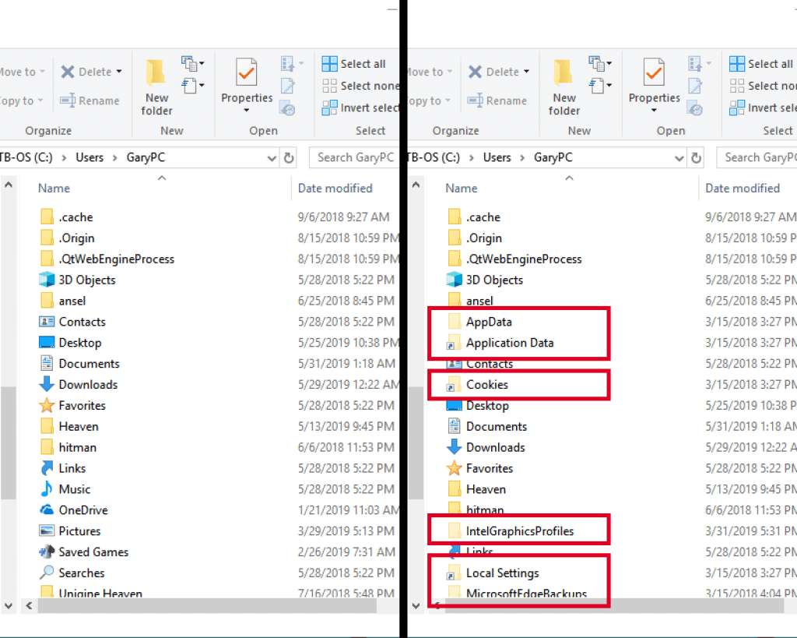The image size is (797, 638).
Task: Sort by the Name column header
Action: pos(53,188)
